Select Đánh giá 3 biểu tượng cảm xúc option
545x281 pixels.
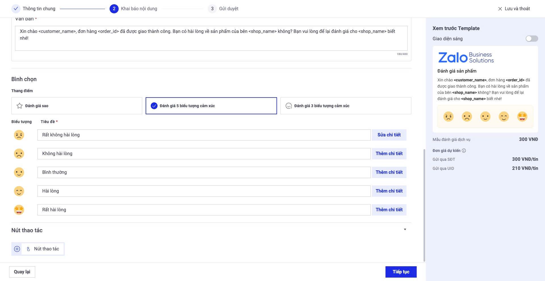pos(346,106)
